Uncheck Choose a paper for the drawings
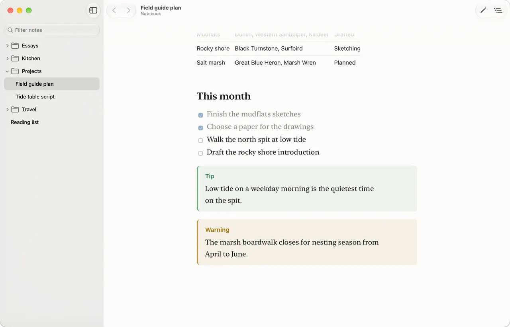 coord(201,128)
